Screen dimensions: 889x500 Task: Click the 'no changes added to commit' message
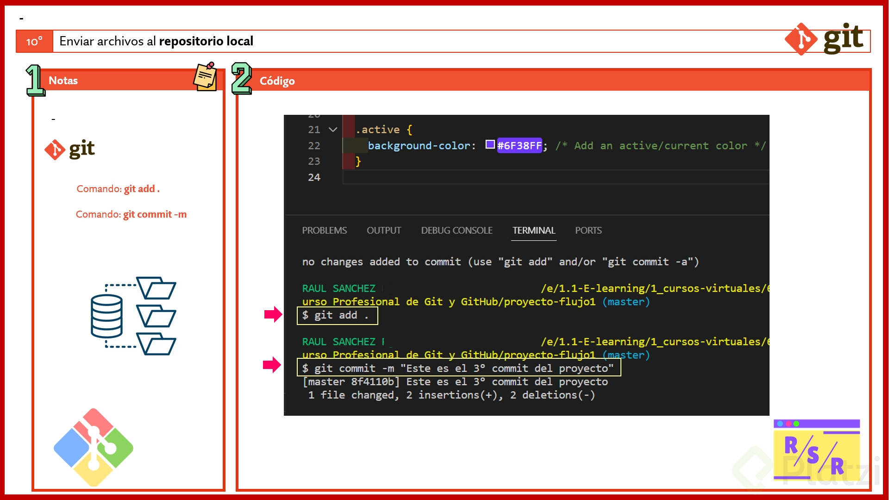pos(500,262)
